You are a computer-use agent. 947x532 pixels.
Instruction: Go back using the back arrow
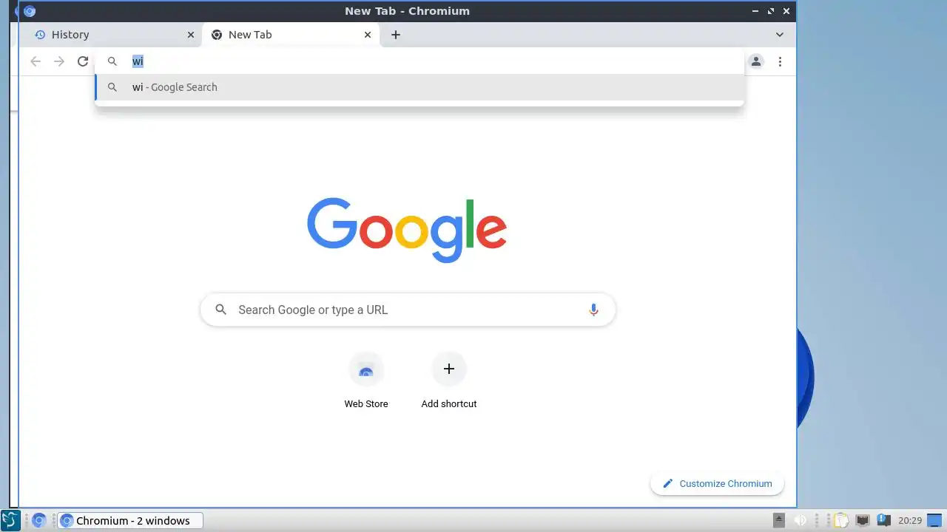36,61
